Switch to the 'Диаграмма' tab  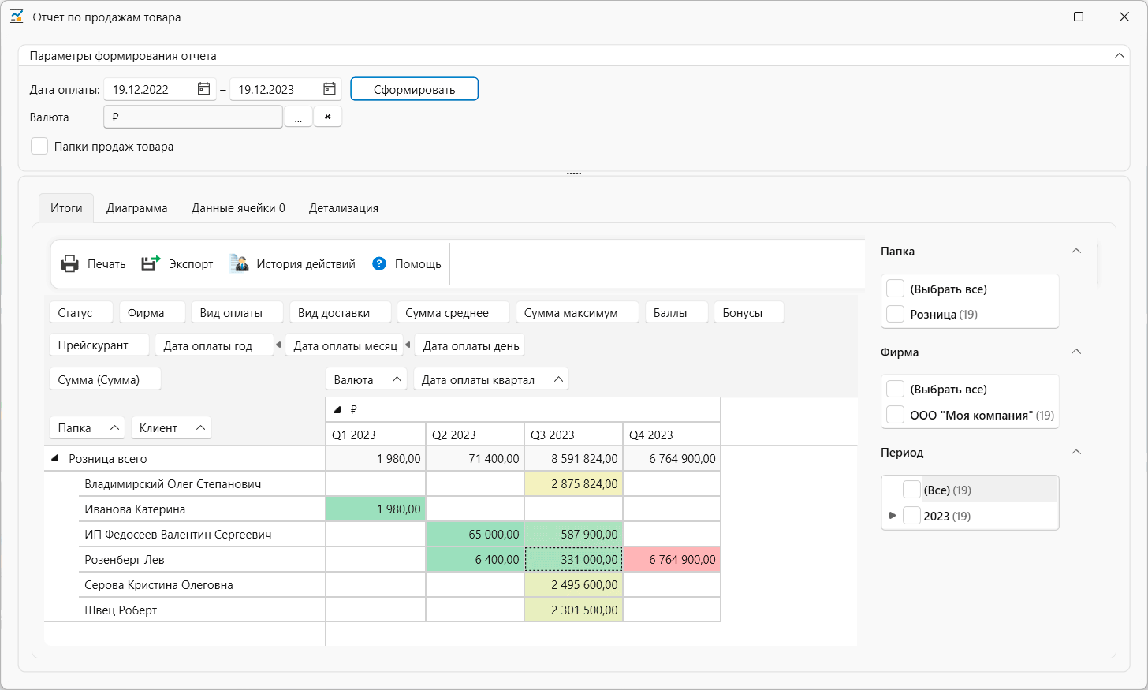click(136, 208)
